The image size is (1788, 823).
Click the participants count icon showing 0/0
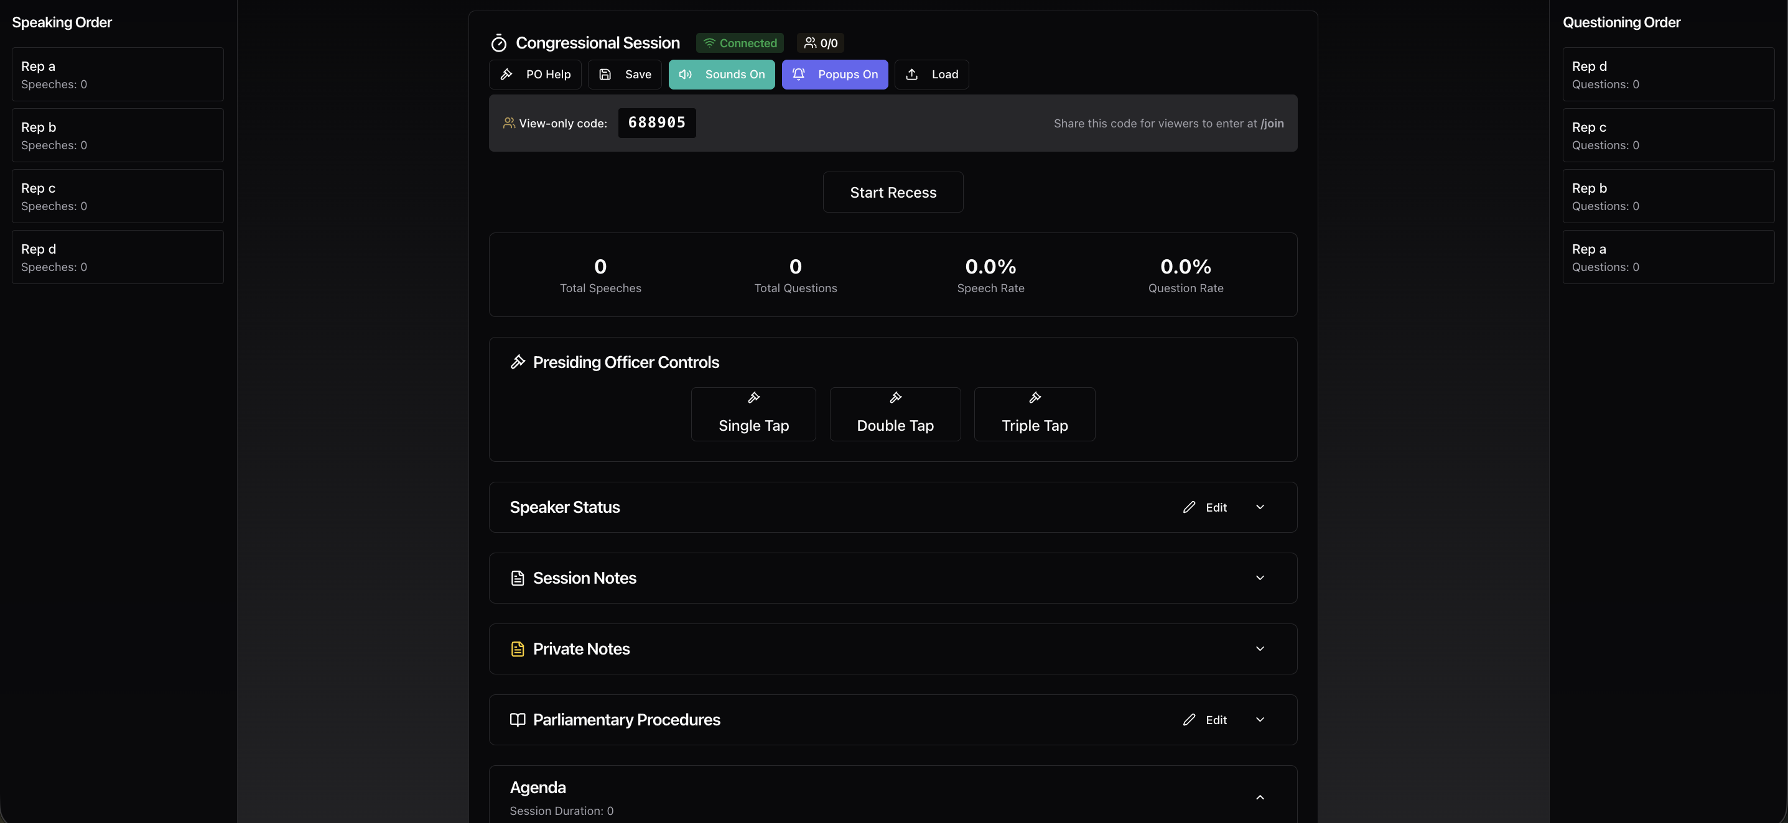coord(810,43)
